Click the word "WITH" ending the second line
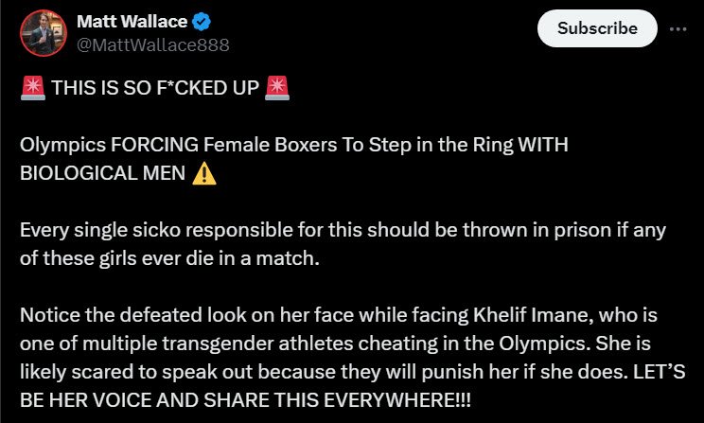Screen dimensions: 704x423 [544, 147]
